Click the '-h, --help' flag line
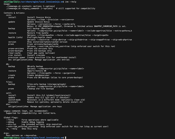 (22, 129)
